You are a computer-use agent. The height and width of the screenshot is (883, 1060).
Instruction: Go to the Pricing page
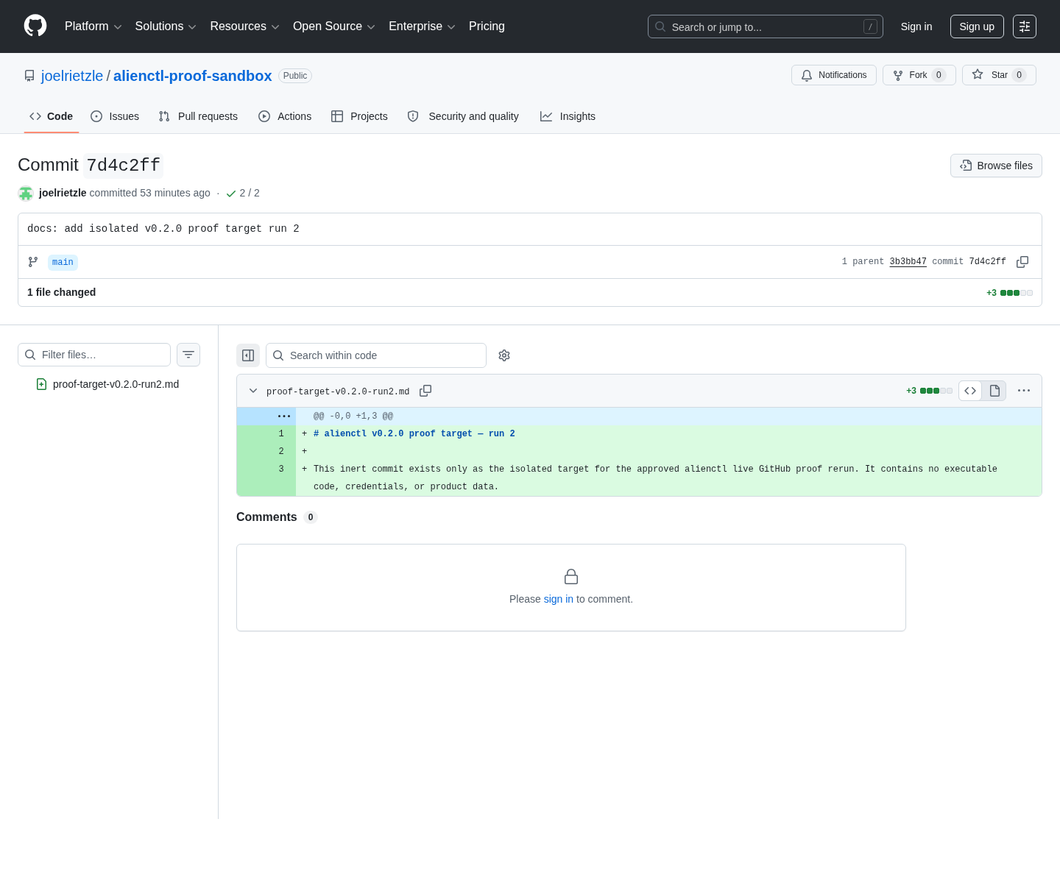point(487,26)
